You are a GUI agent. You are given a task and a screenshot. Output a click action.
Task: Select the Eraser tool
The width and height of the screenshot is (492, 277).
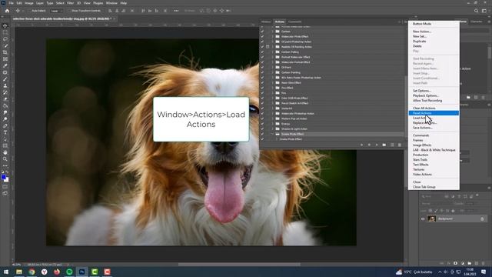(5, 99)
